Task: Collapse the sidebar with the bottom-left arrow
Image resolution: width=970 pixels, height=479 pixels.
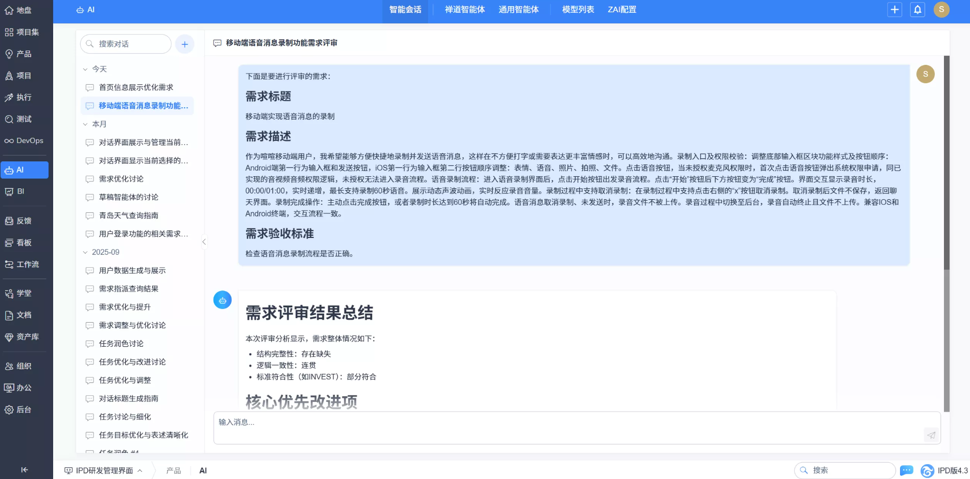Action: [25, 470]
